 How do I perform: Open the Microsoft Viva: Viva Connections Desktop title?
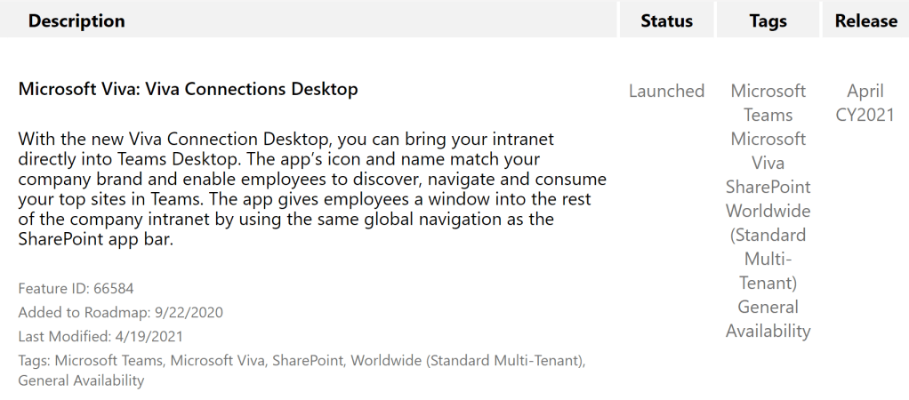188,89
